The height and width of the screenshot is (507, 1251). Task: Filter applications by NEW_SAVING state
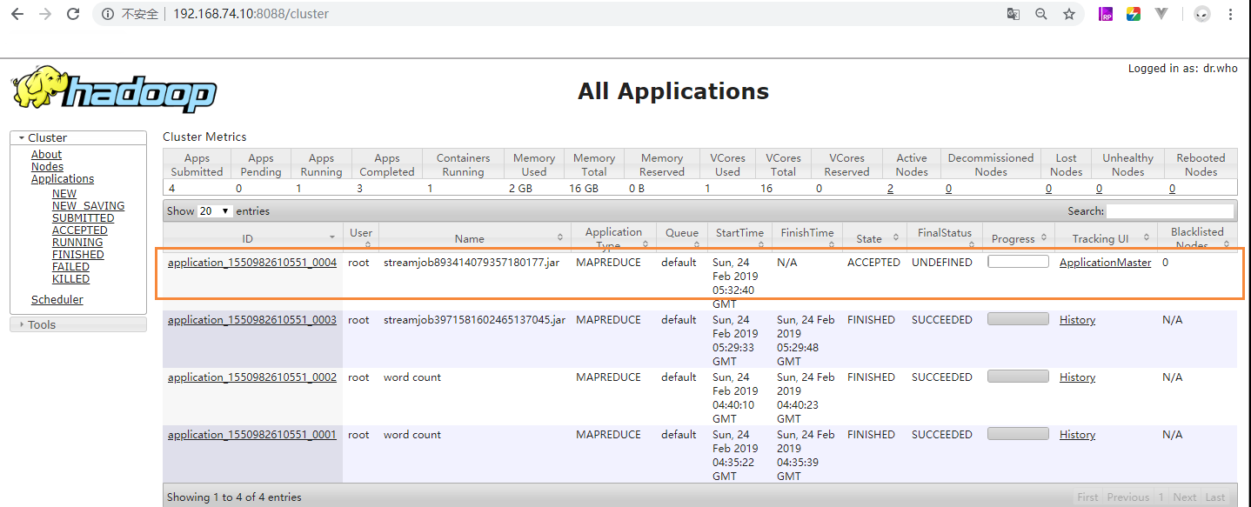tap(88, 206)
